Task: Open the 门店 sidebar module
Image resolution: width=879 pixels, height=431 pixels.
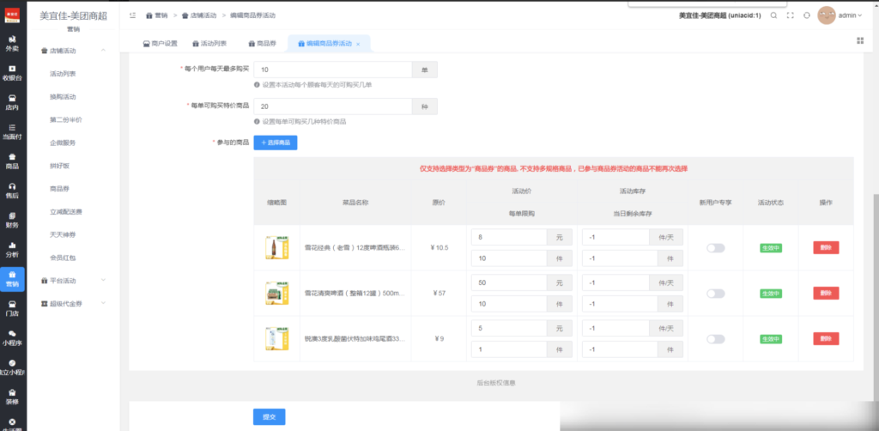Action: [x=12, y=308]
